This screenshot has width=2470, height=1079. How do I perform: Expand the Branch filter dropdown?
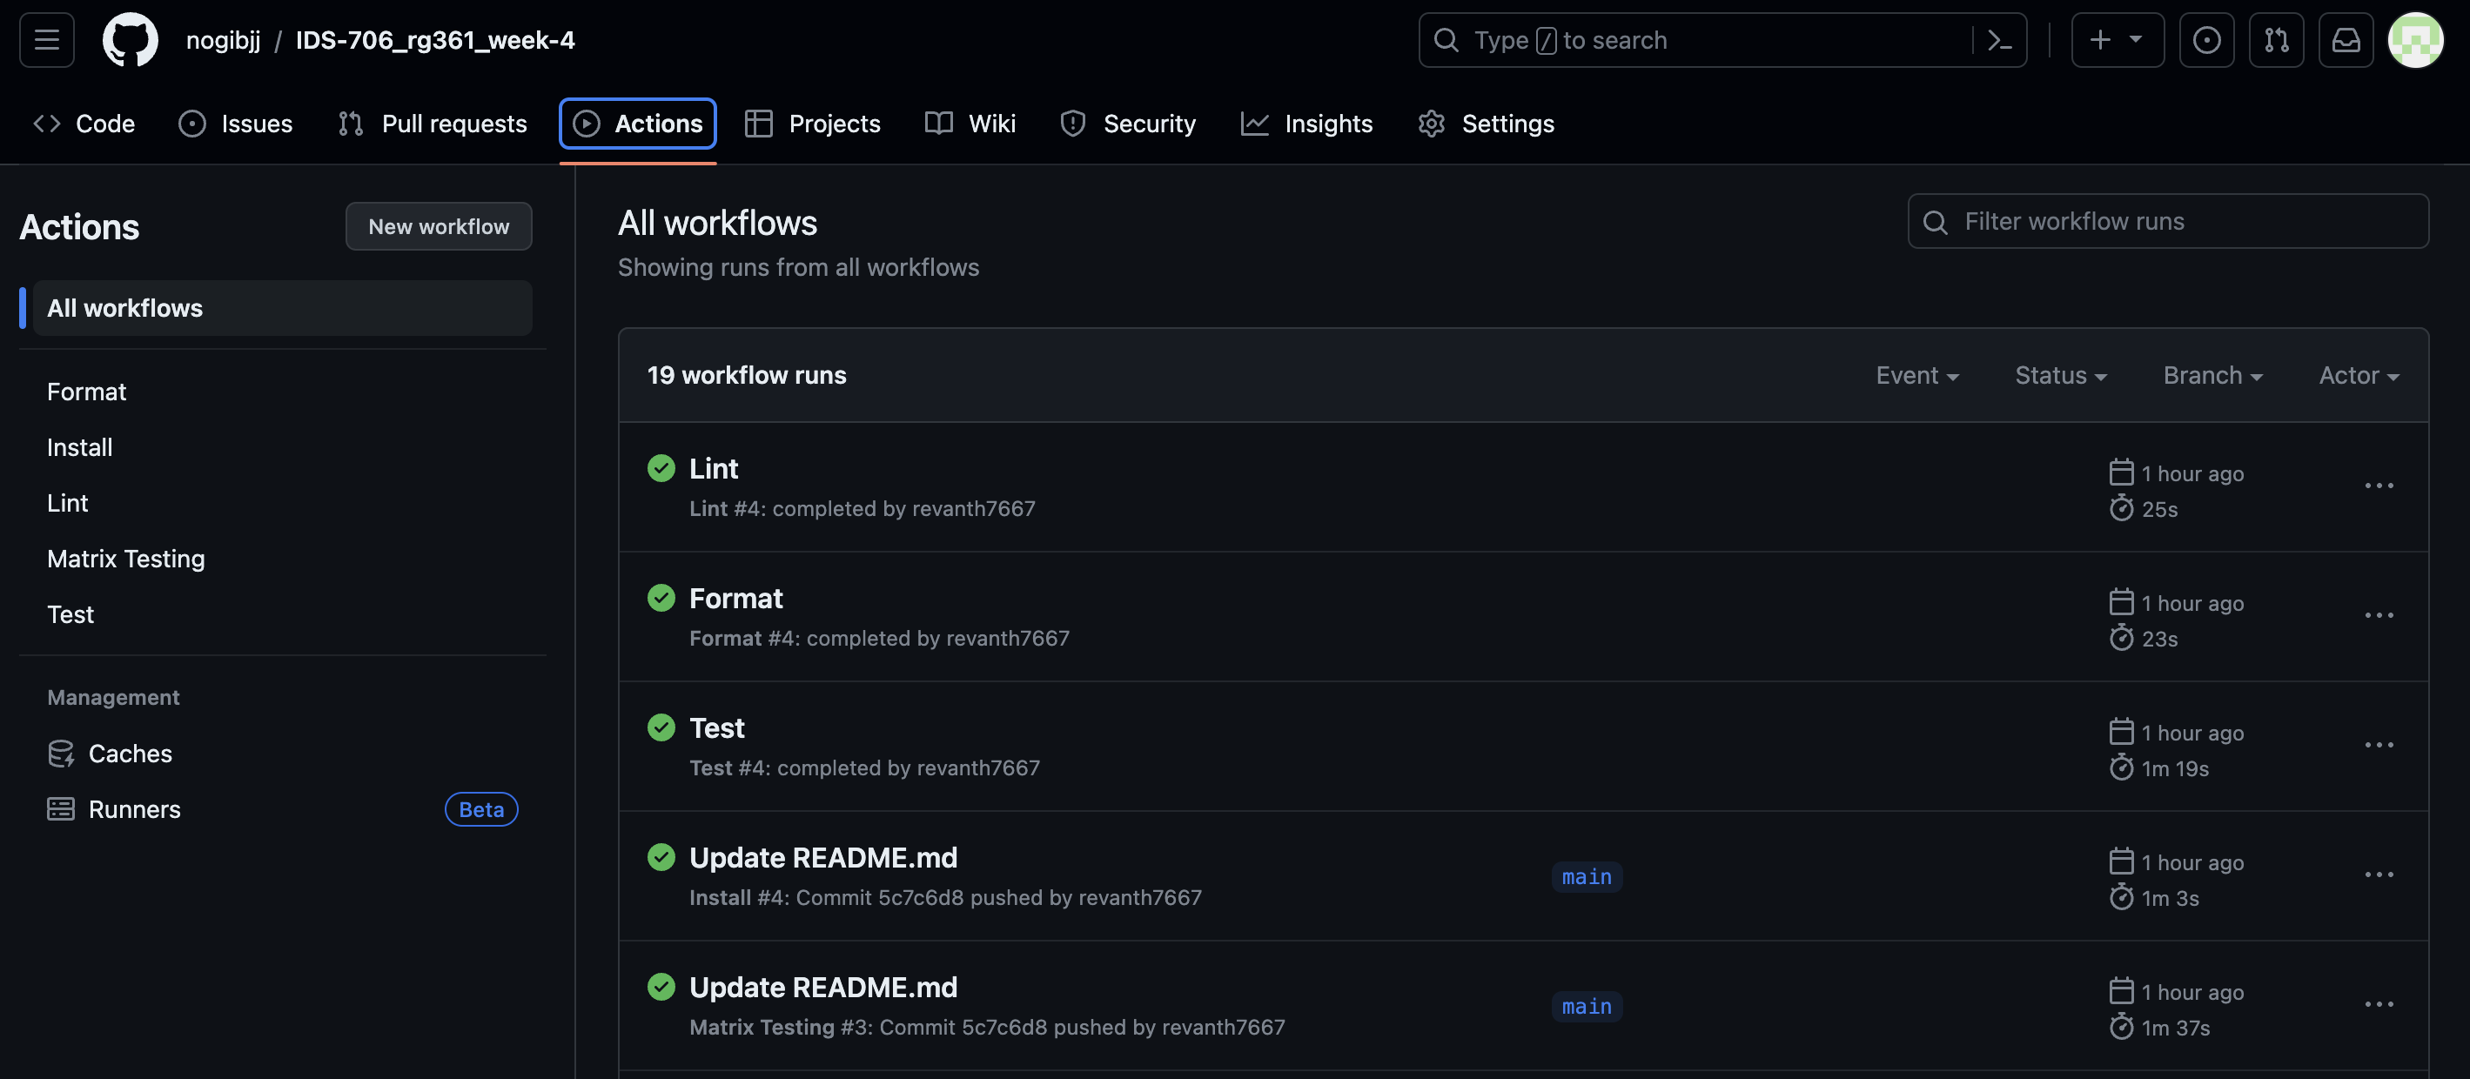[2212, 376]
